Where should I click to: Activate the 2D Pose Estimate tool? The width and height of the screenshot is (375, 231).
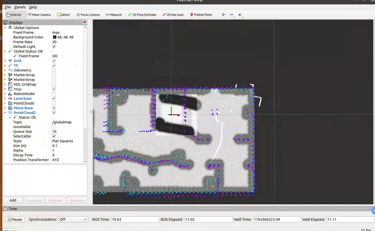pos(142,15)
